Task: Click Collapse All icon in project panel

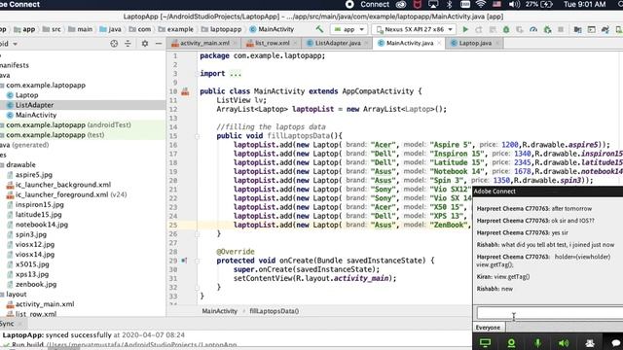Action: (x=128, y=43)
